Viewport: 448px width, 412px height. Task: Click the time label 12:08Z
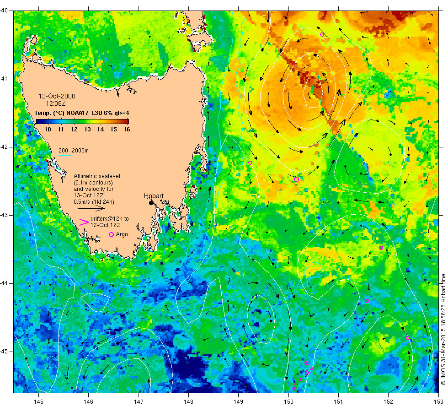(56, 103)
